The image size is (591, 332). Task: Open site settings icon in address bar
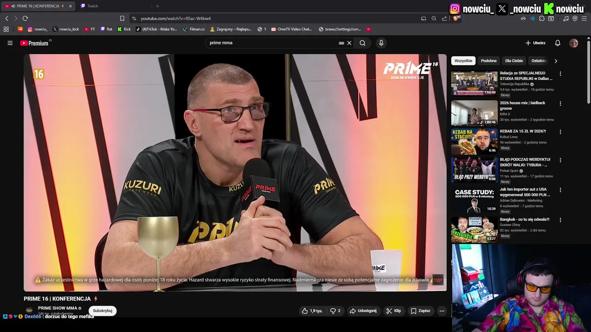pyautogui.click(x=134, y=18)
